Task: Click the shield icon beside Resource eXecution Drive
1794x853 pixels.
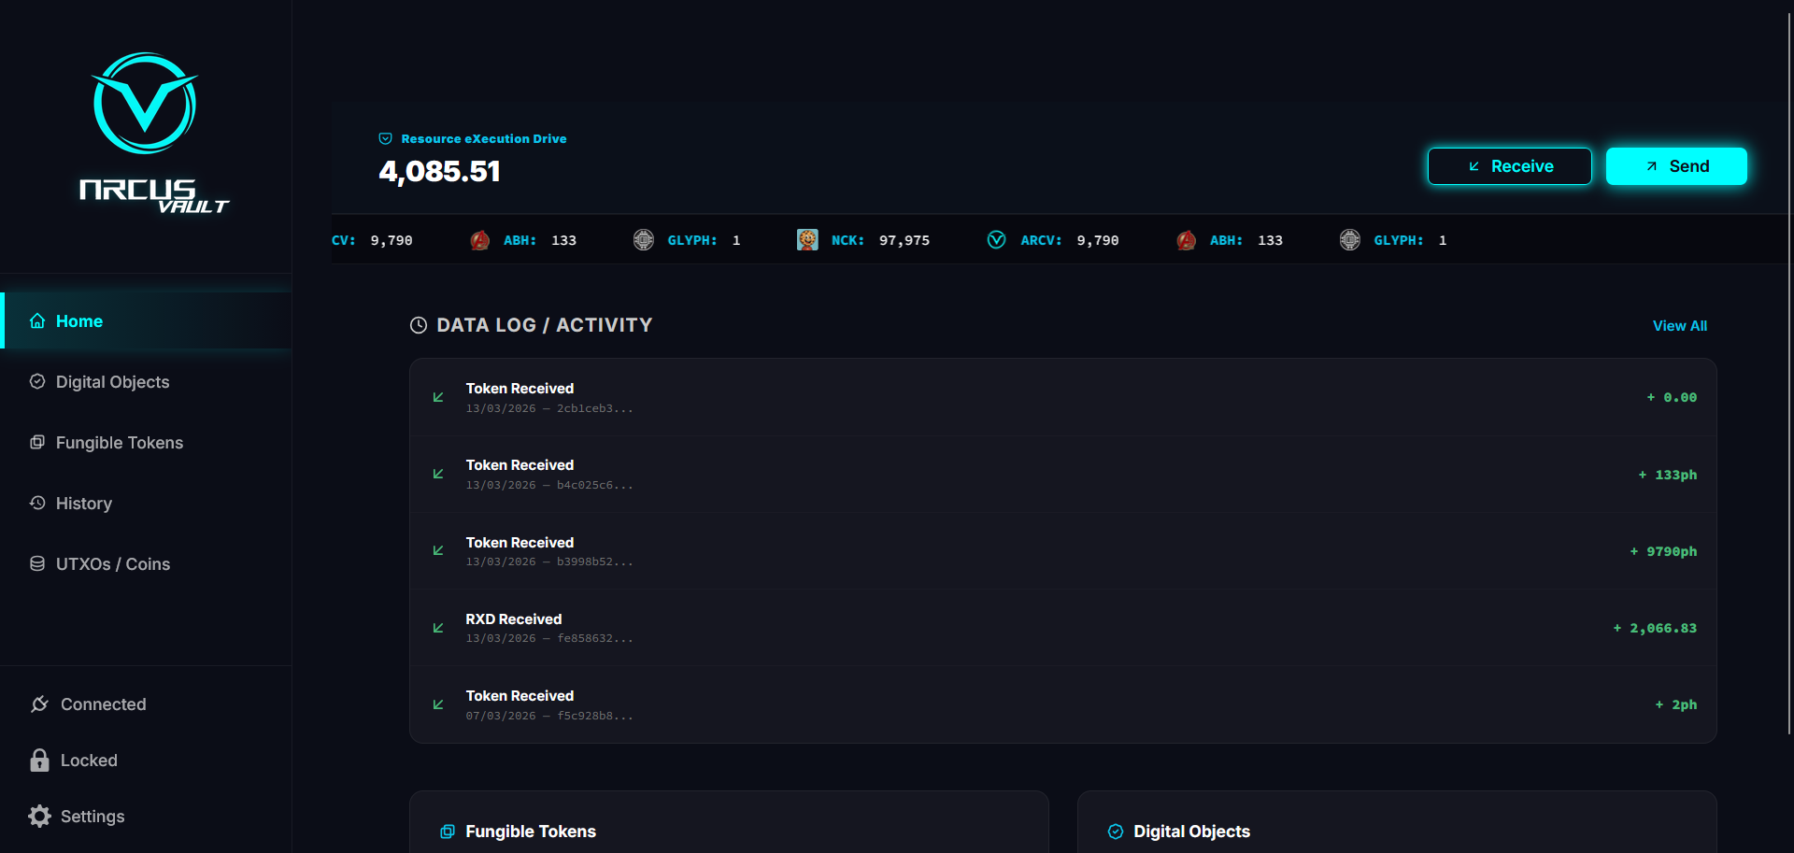Action: [385, 139]
